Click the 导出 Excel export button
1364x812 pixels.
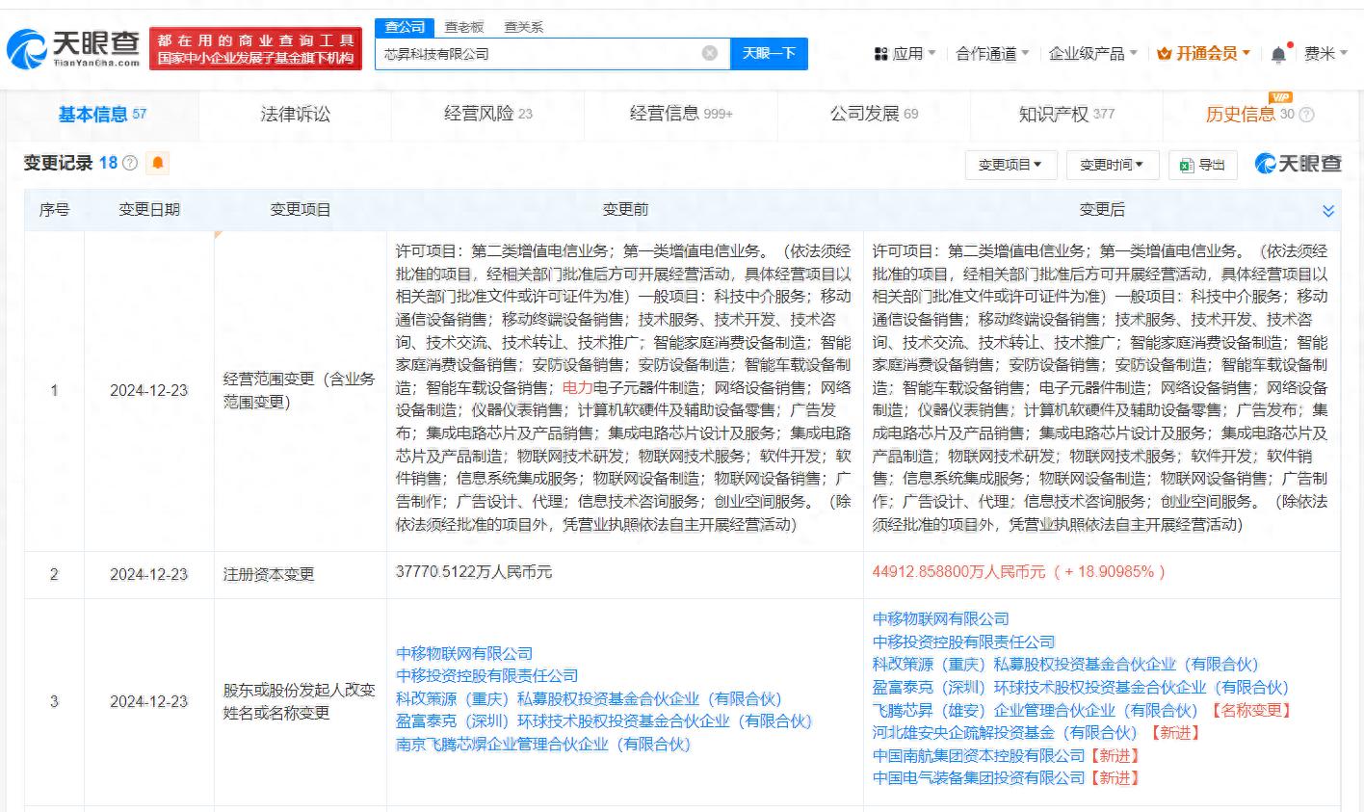[1203, 165]
